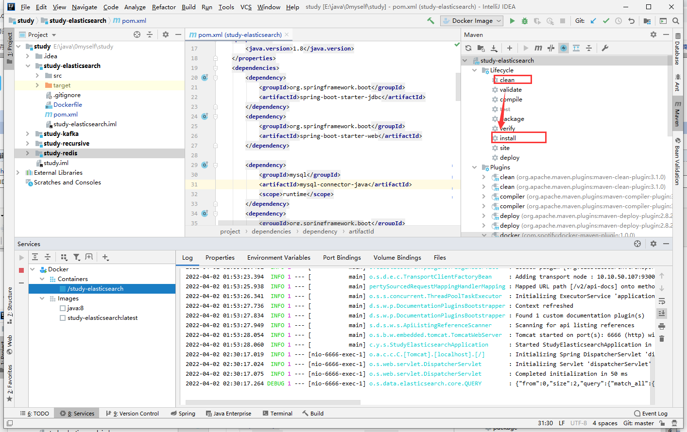Select the Dockerfile in project tree
Screen dimensions: 687x432
pyautogui.click(x=68, y=105)
